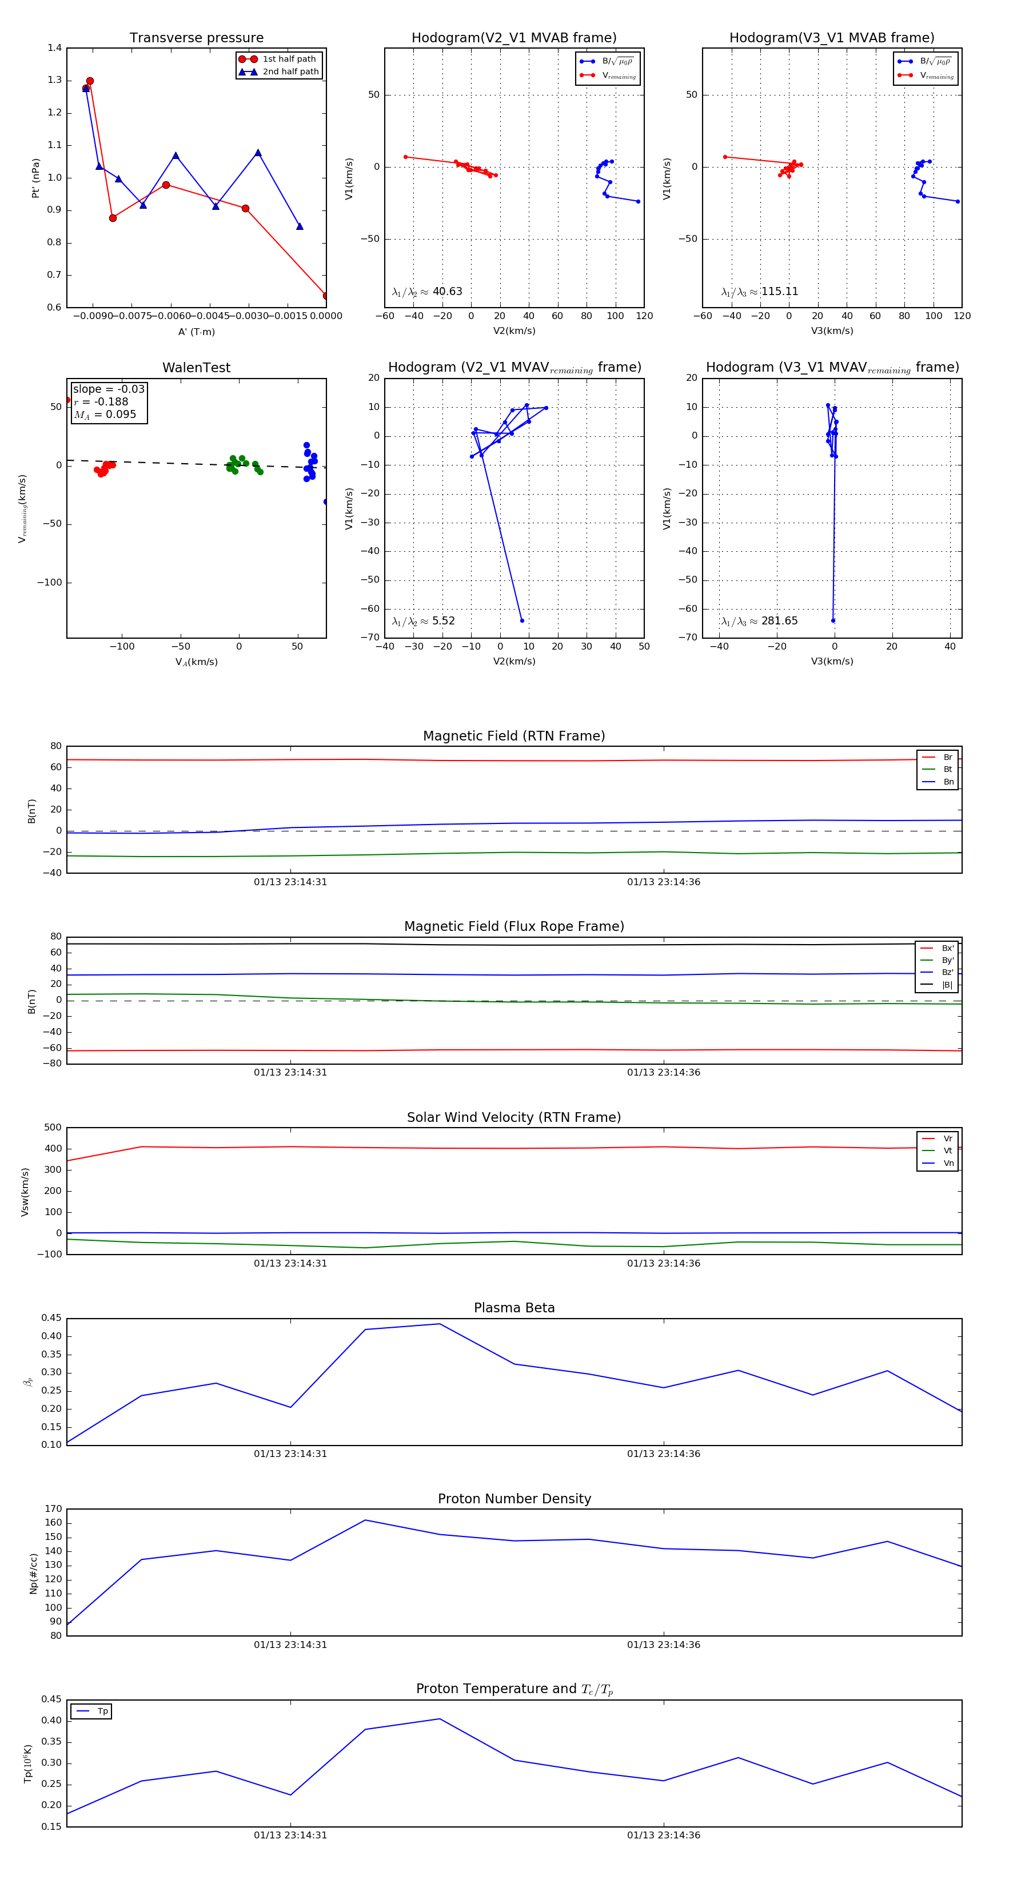Click the "Transverse pressure" plot title

[x=196, y=38]
